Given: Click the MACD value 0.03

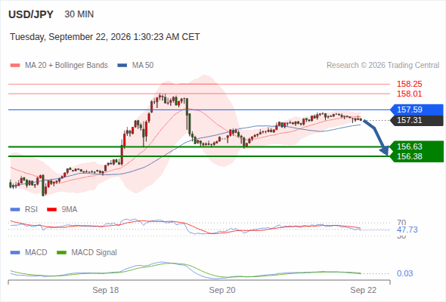Looking at the screenshot, I should [x=405, y=273].
